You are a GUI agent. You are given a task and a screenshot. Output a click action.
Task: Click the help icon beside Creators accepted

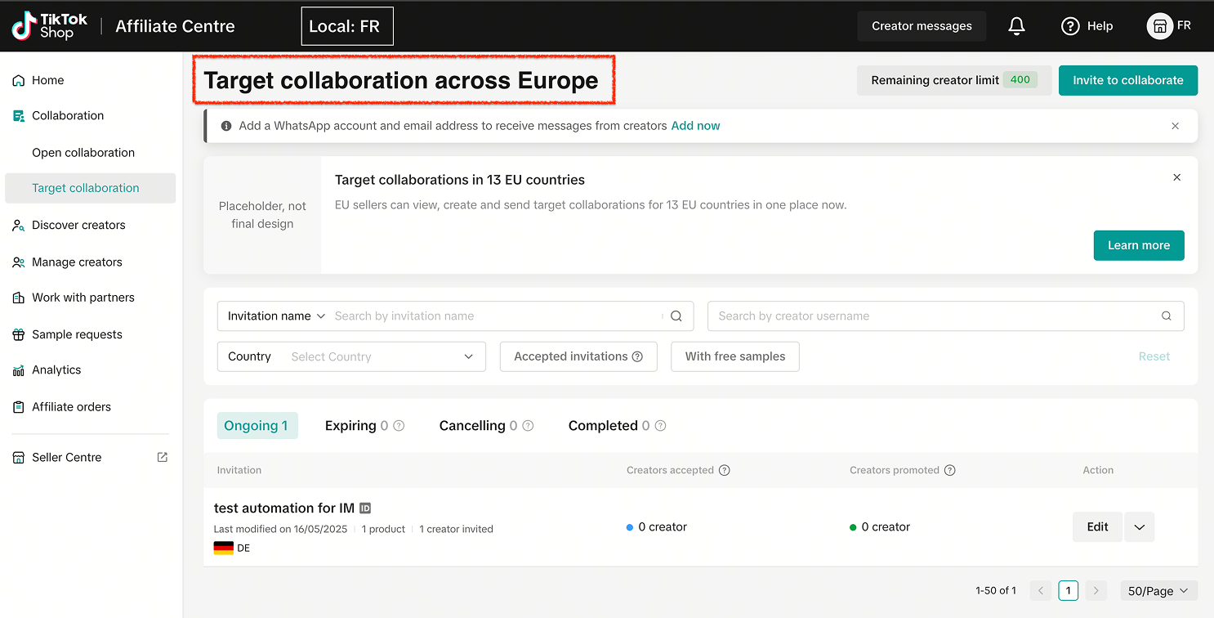(724, 470)
